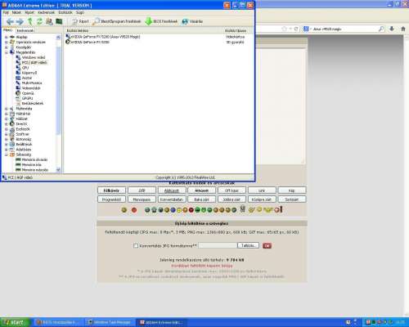Click the bookmark star in the browser address bar

[284, 29]
